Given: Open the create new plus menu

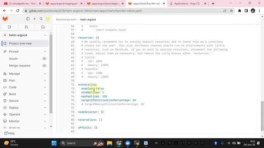Looking at the screenshot, I should [x=35, y=19].
